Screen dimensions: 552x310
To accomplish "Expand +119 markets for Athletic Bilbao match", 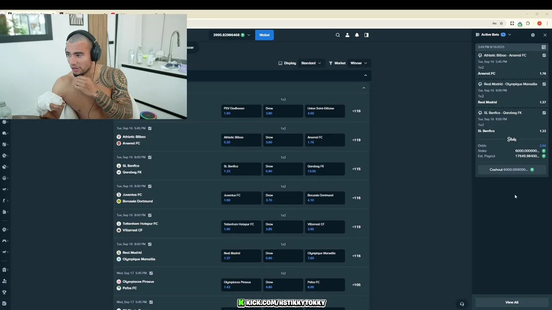I will point(356,140).
